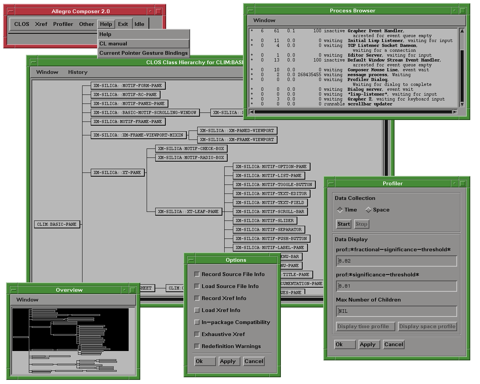This screenshot has width=480, height=384.
Task: Click the Exit menu item
Action: (x=123, y=24)
